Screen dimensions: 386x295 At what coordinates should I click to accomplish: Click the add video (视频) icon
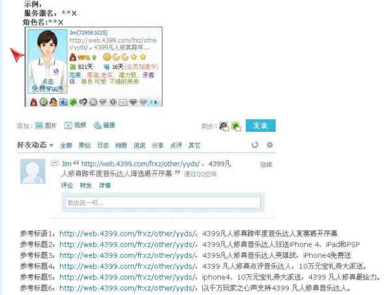pos(68,126)
